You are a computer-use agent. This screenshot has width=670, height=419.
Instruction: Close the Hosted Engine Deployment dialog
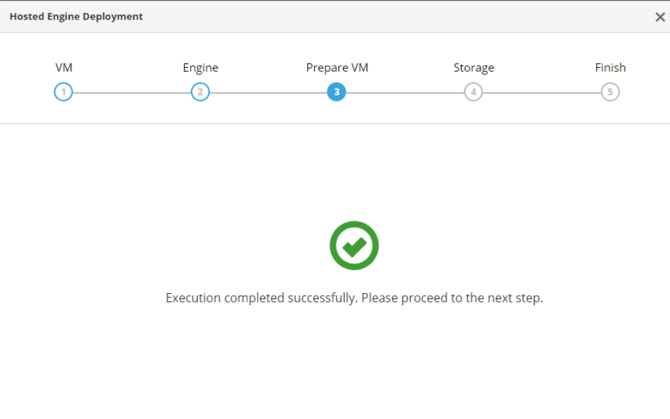[x=660, y=17]
